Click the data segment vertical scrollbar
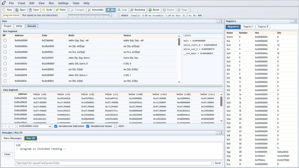This screenshot has width=299, height=168. click(x=221, y=101)
